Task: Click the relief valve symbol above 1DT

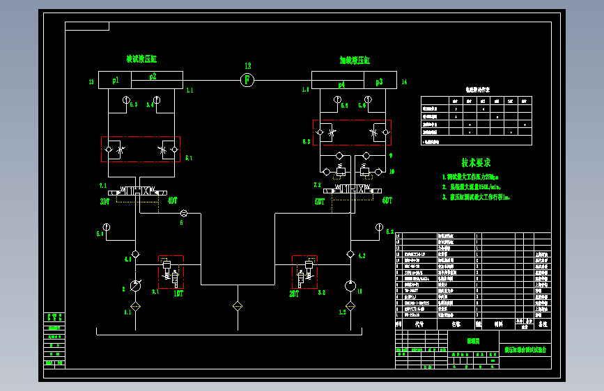Action: 171,272
